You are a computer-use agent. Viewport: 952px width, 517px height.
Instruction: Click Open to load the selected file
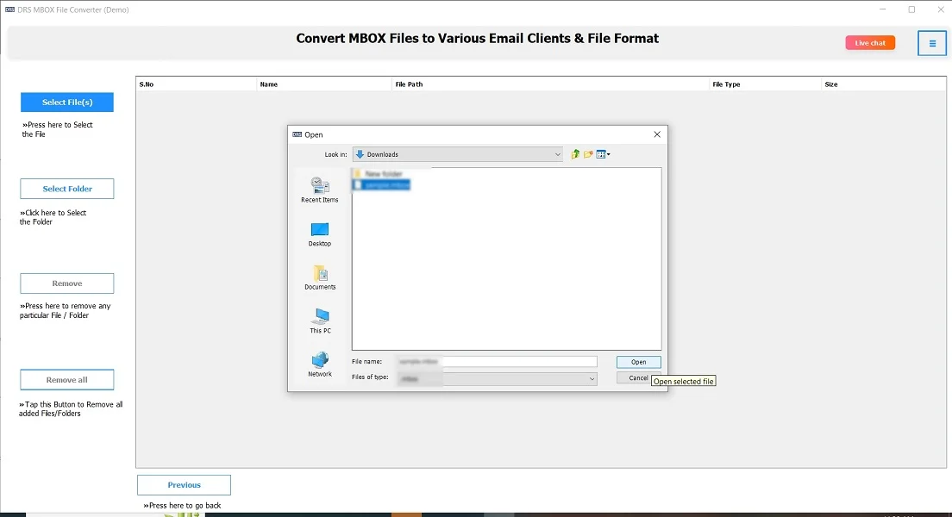tap(638, 361)
